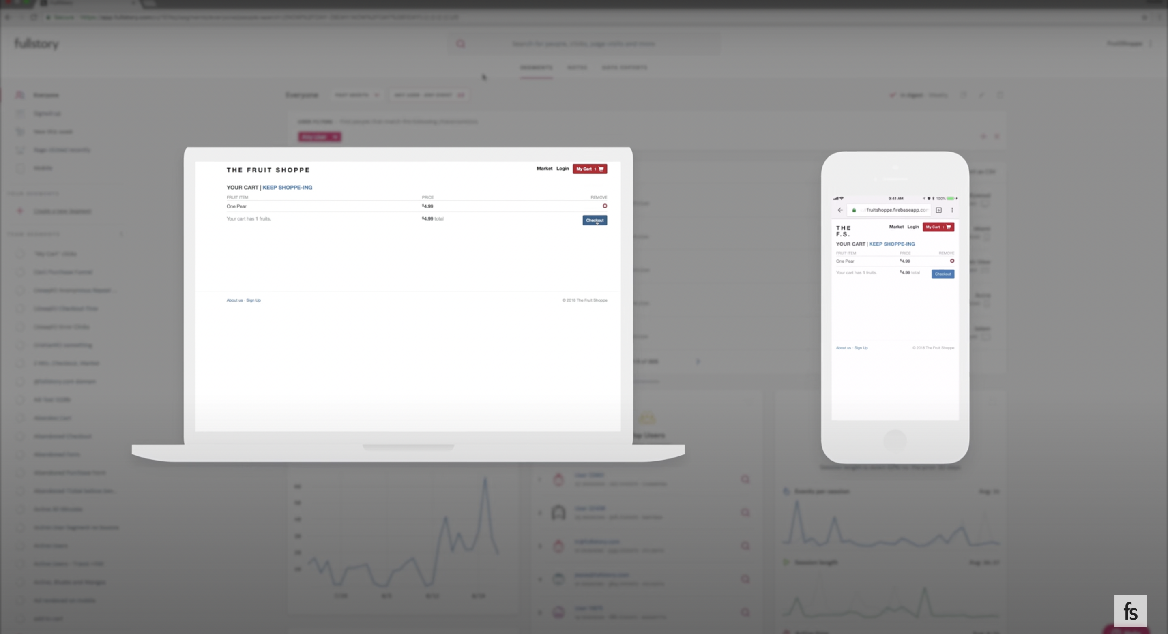
Task: Click 'One Pear' text in laptop cart
Action: click(x=236, y=206)
